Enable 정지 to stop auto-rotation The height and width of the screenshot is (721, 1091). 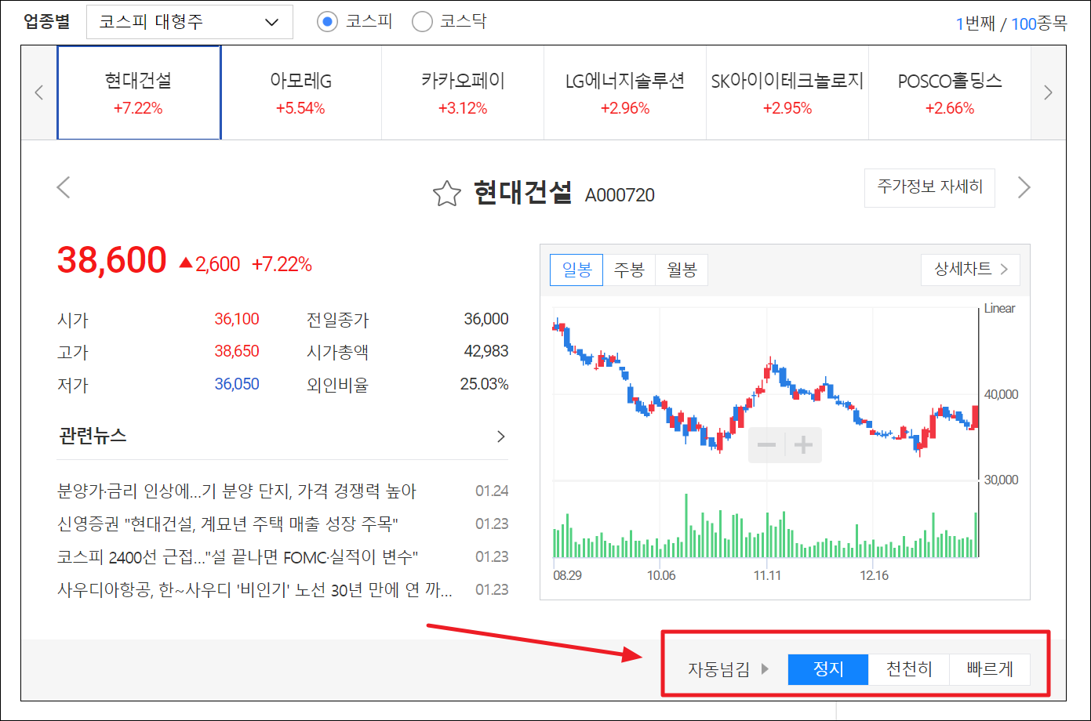tap(828, 669)
